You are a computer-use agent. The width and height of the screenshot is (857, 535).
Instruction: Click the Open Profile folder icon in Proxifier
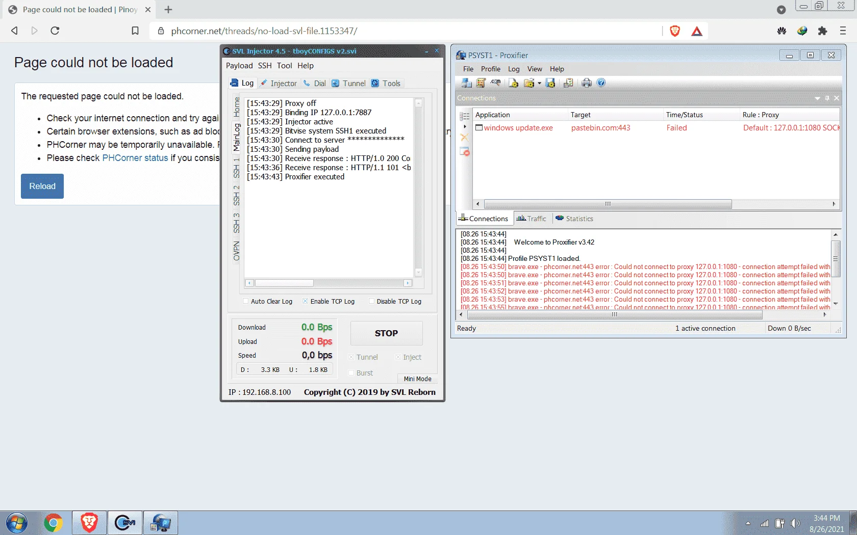528,83
